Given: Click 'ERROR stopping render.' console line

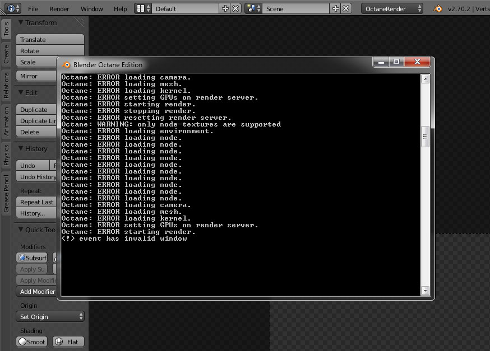Looking at the screenshot, I should coord(128,111).
